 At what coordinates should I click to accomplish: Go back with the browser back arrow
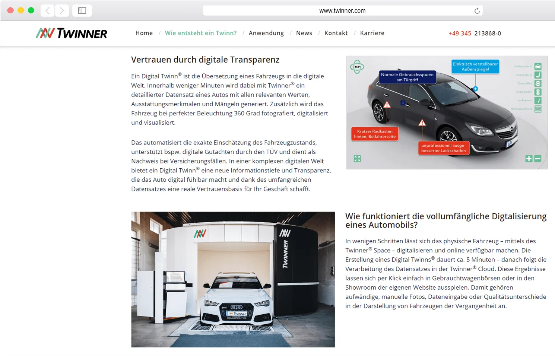click(47, 10)
